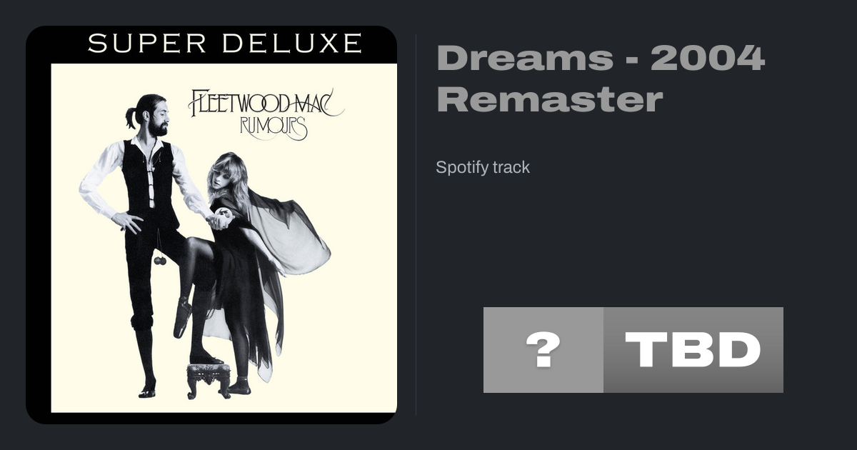Click the flowing black shawl on cover
The width and height of the screenshot is (857, 450).
pos(286,236)
